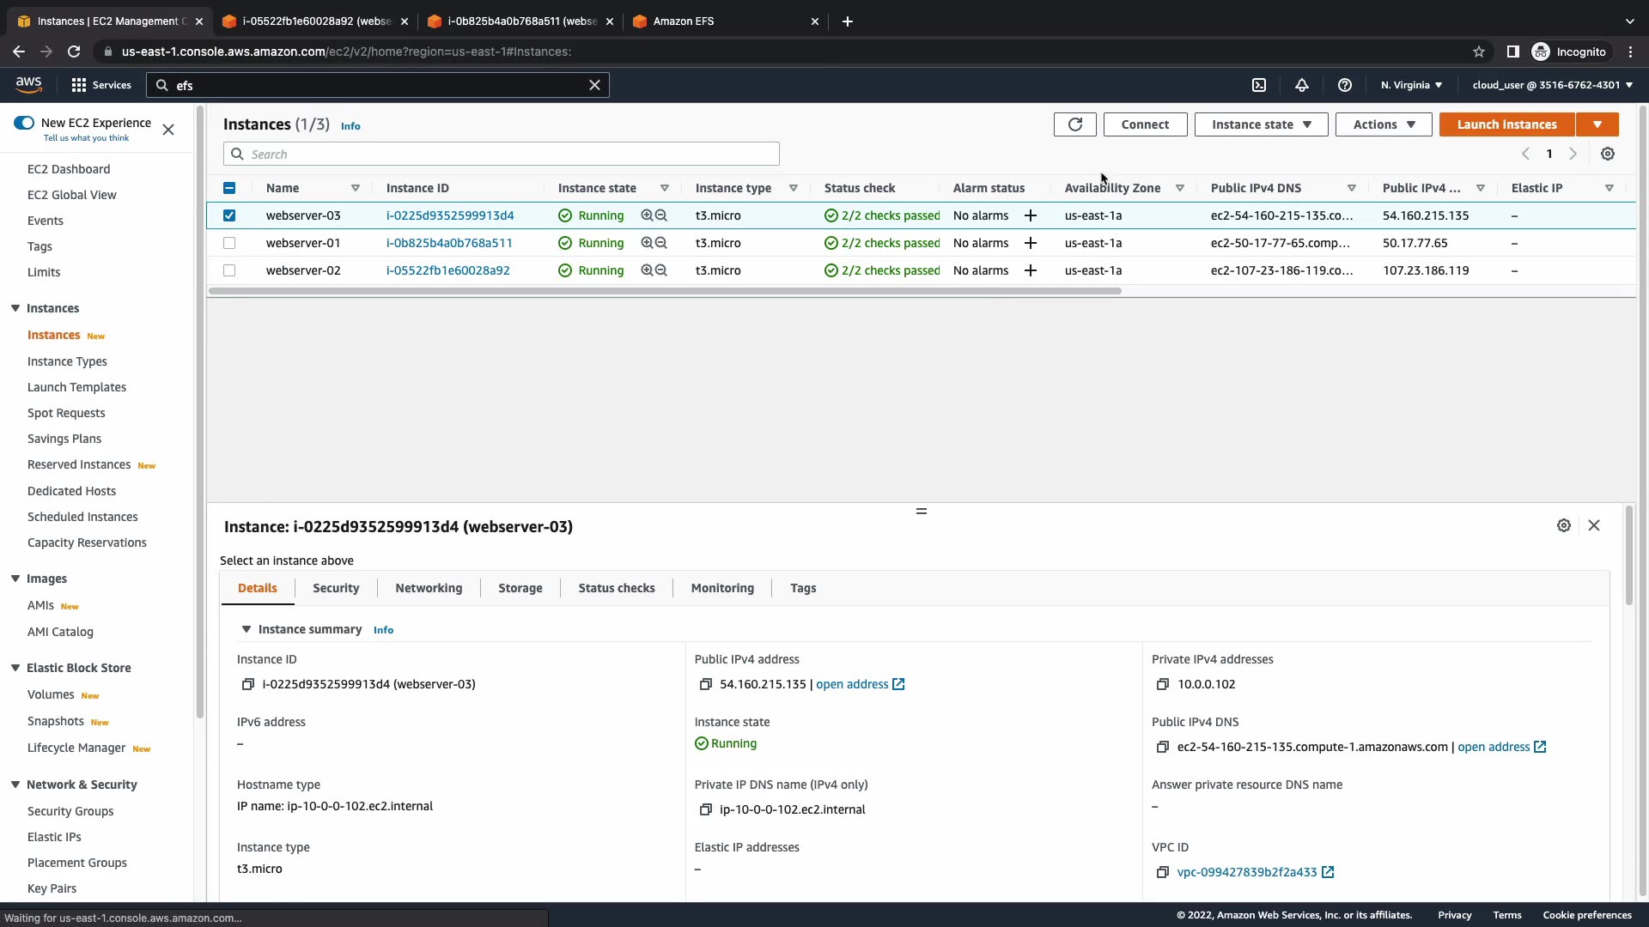Collapse the Elastic Block Store sidebar section
Image resolution: width=1649 pixels, height=927 pixels.
15,668
